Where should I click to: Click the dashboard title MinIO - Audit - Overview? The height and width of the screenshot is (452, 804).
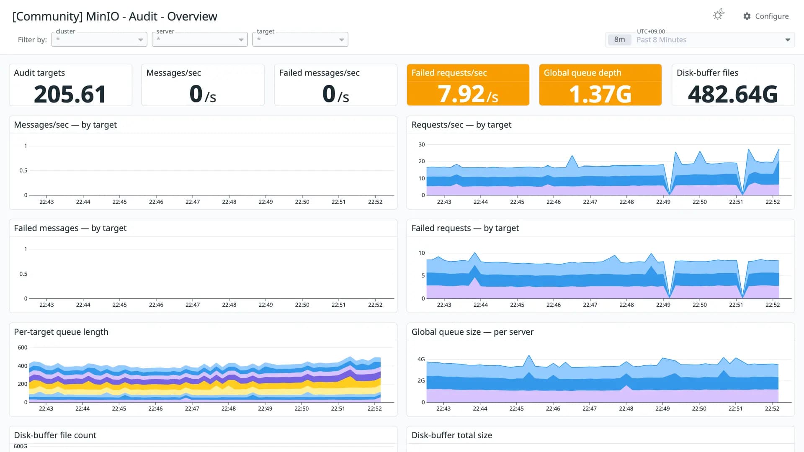[x=115, y=16]
